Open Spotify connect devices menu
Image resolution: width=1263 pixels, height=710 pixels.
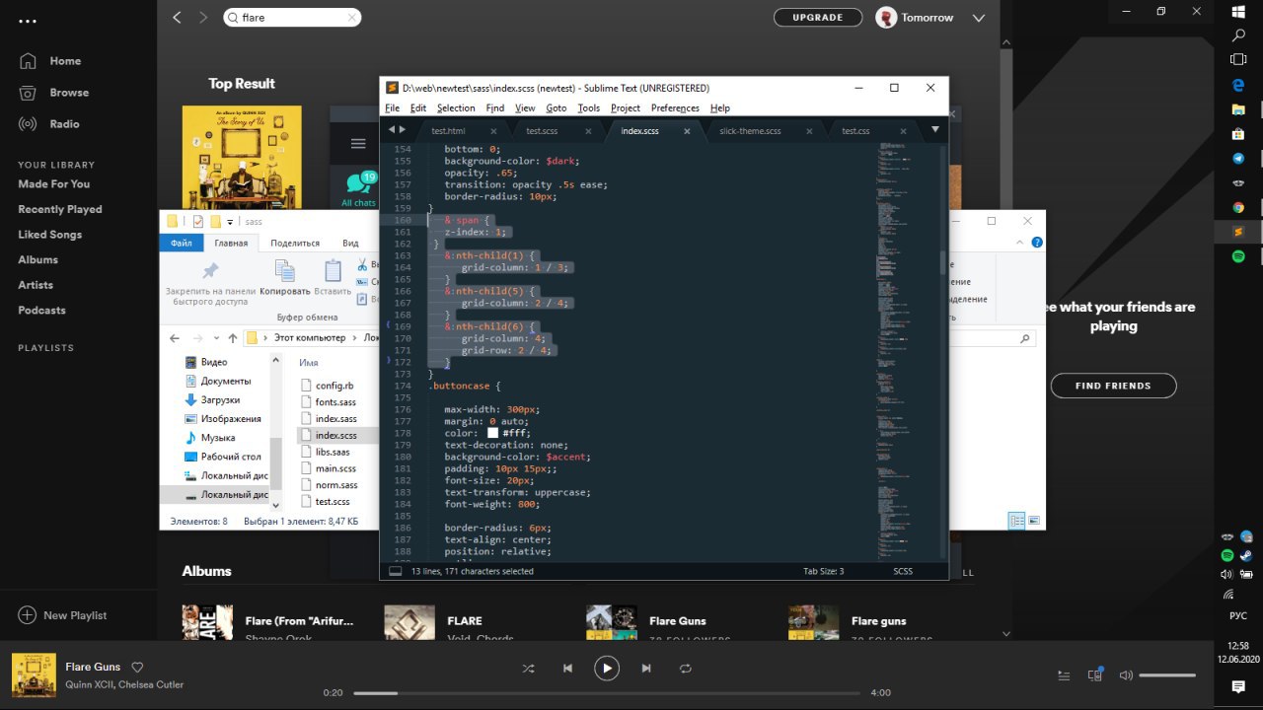coord(1095,675)
